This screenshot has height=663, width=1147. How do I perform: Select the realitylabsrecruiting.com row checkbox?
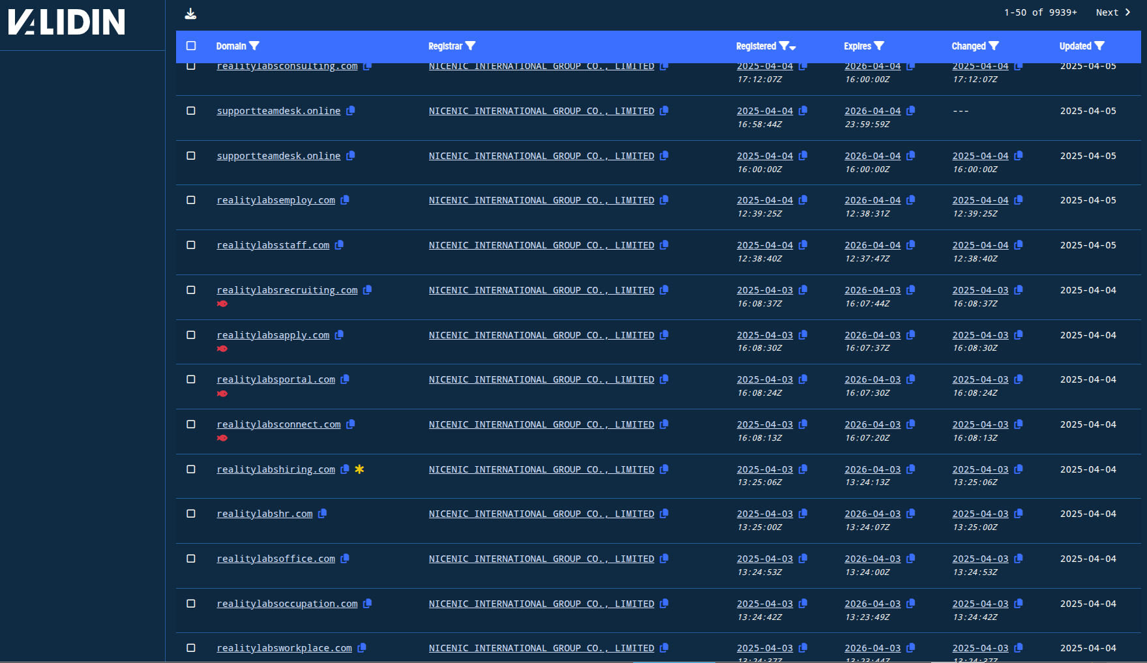point(191,290)
